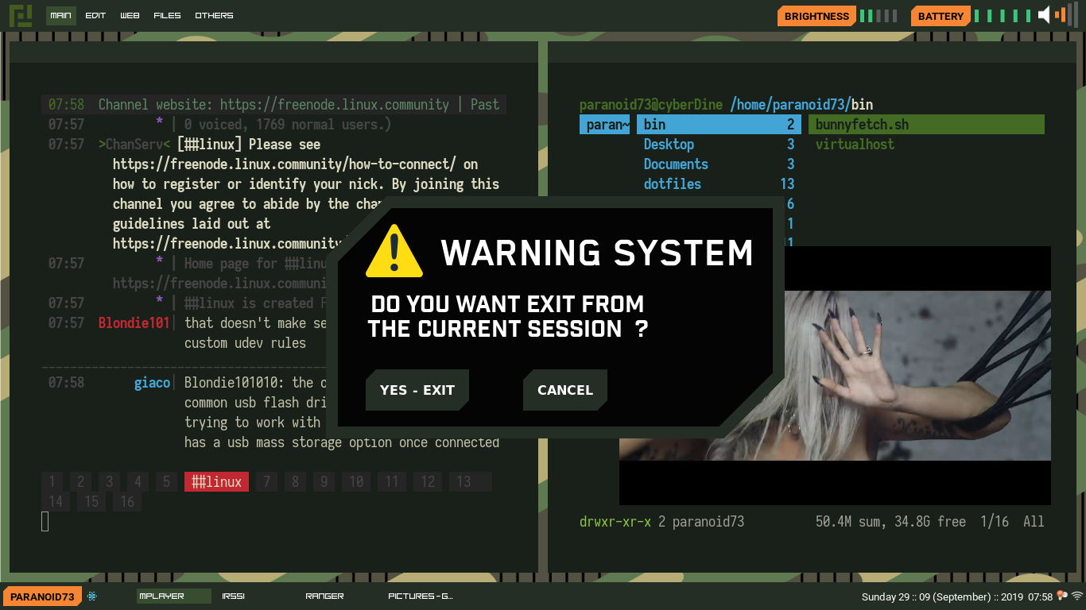Focus the PICTURES-G... task in the bottom bar

(x=421, y=596)
